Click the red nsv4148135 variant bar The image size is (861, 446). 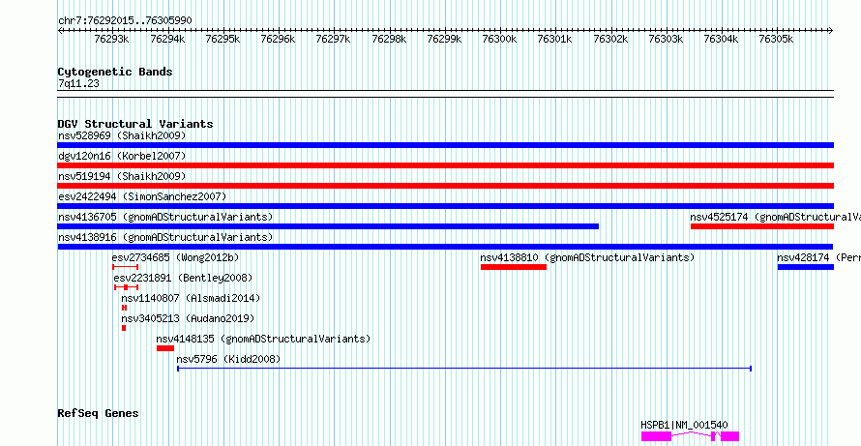(165, 348)
